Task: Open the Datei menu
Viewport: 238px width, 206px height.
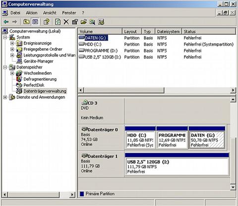Action: pos(15,13)
